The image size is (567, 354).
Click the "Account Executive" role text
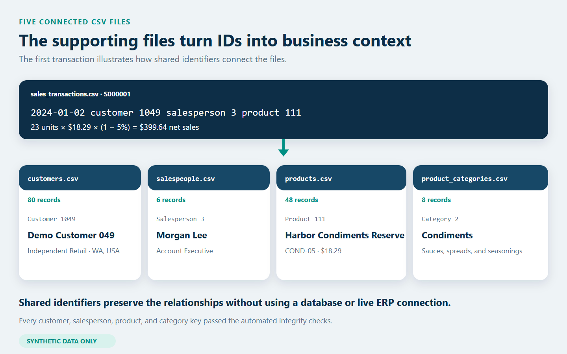point(185,251)
